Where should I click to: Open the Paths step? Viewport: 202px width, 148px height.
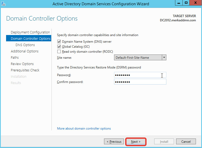point(15,58)
